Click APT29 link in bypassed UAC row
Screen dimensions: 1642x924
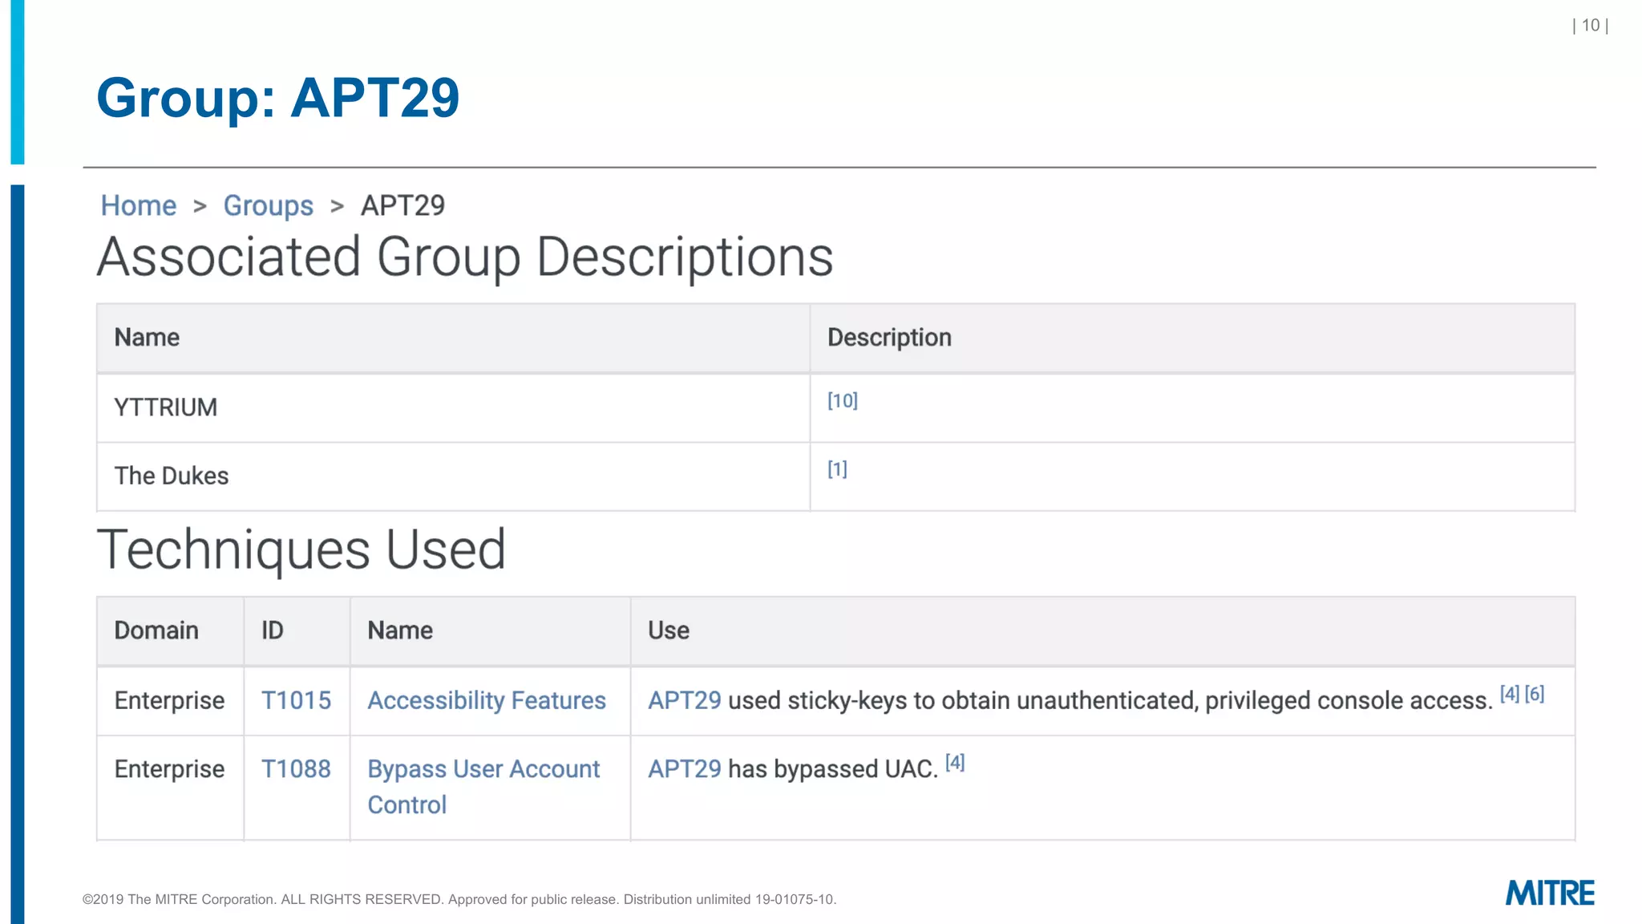685,768
